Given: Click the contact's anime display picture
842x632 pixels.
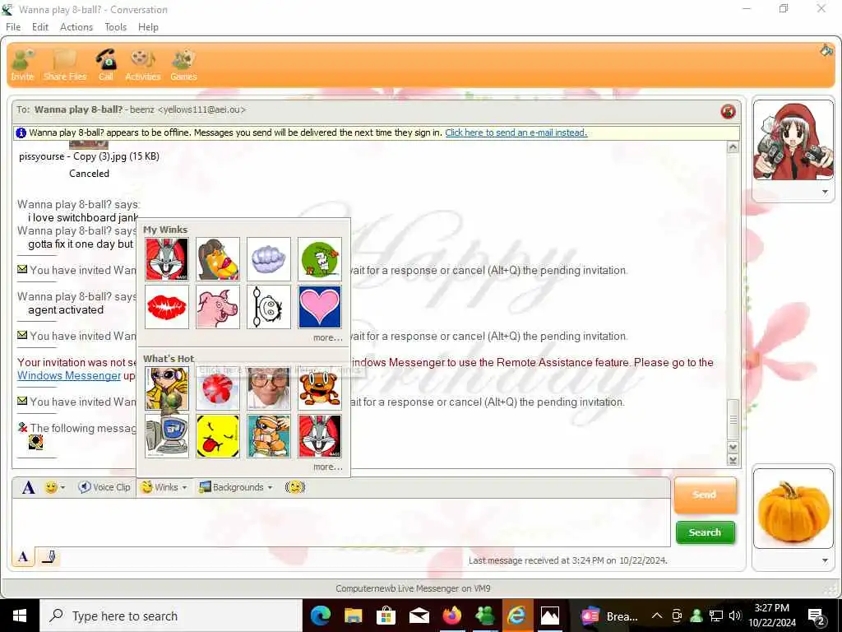Looking at the screenshot, I should click(x=793, y=142).
